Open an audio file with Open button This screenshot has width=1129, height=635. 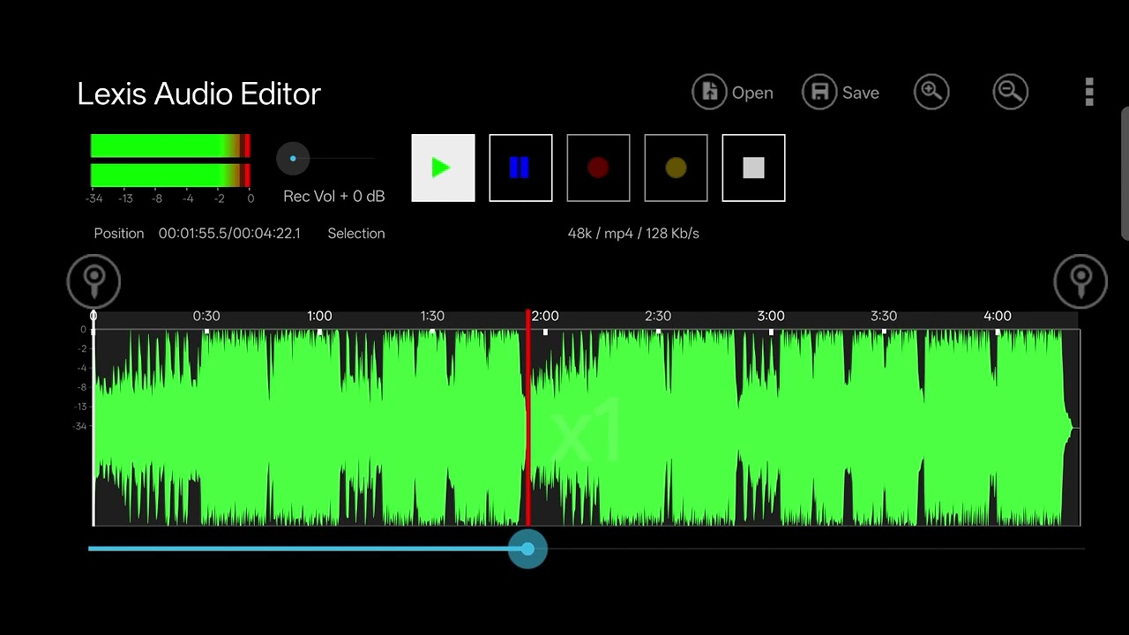click(x=732, y=92)
